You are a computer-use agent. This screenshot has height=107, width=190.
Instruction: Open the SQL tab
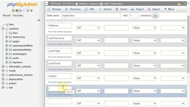pyautogui.click(x=89, y=9)
